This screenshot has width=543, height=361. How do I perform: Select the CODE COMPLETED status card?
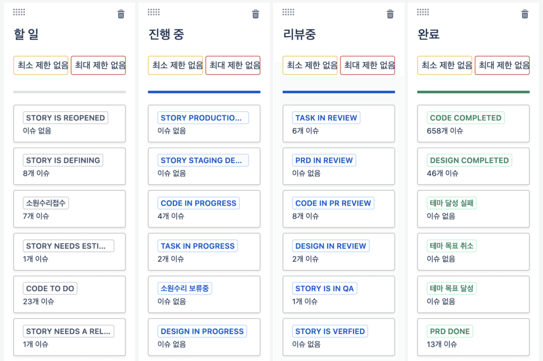[x=474, y=124]
